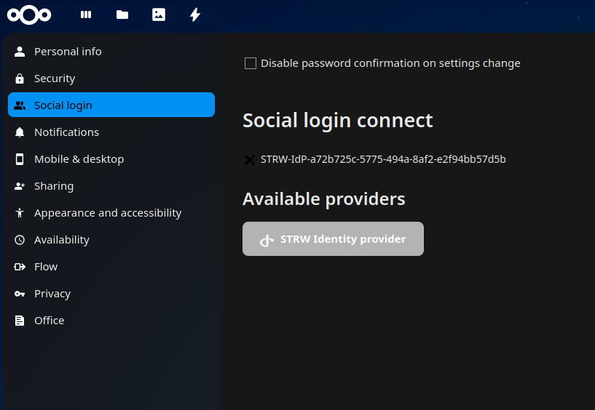Click the STRW Identity provider button
Screen dimensions: 595x410
tap(333, 239)
